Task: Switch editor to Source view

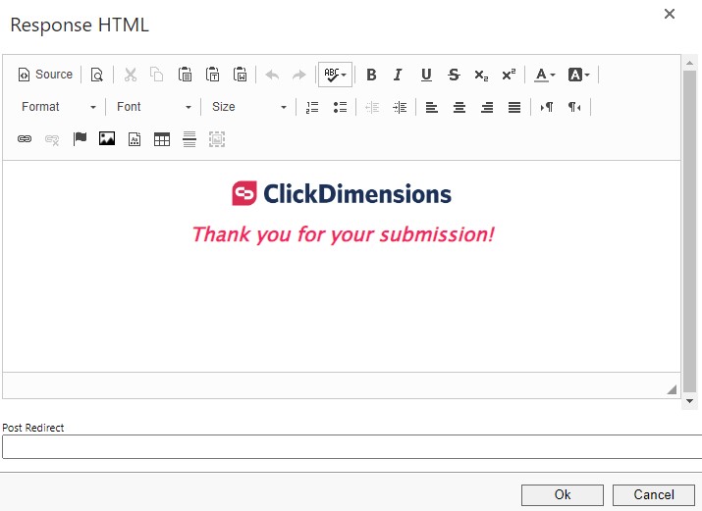Action: point(45,75)
